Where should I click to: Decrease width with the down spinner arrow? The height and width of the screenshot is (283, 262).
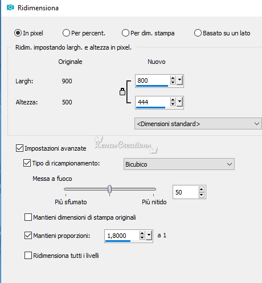pos(173,82)
